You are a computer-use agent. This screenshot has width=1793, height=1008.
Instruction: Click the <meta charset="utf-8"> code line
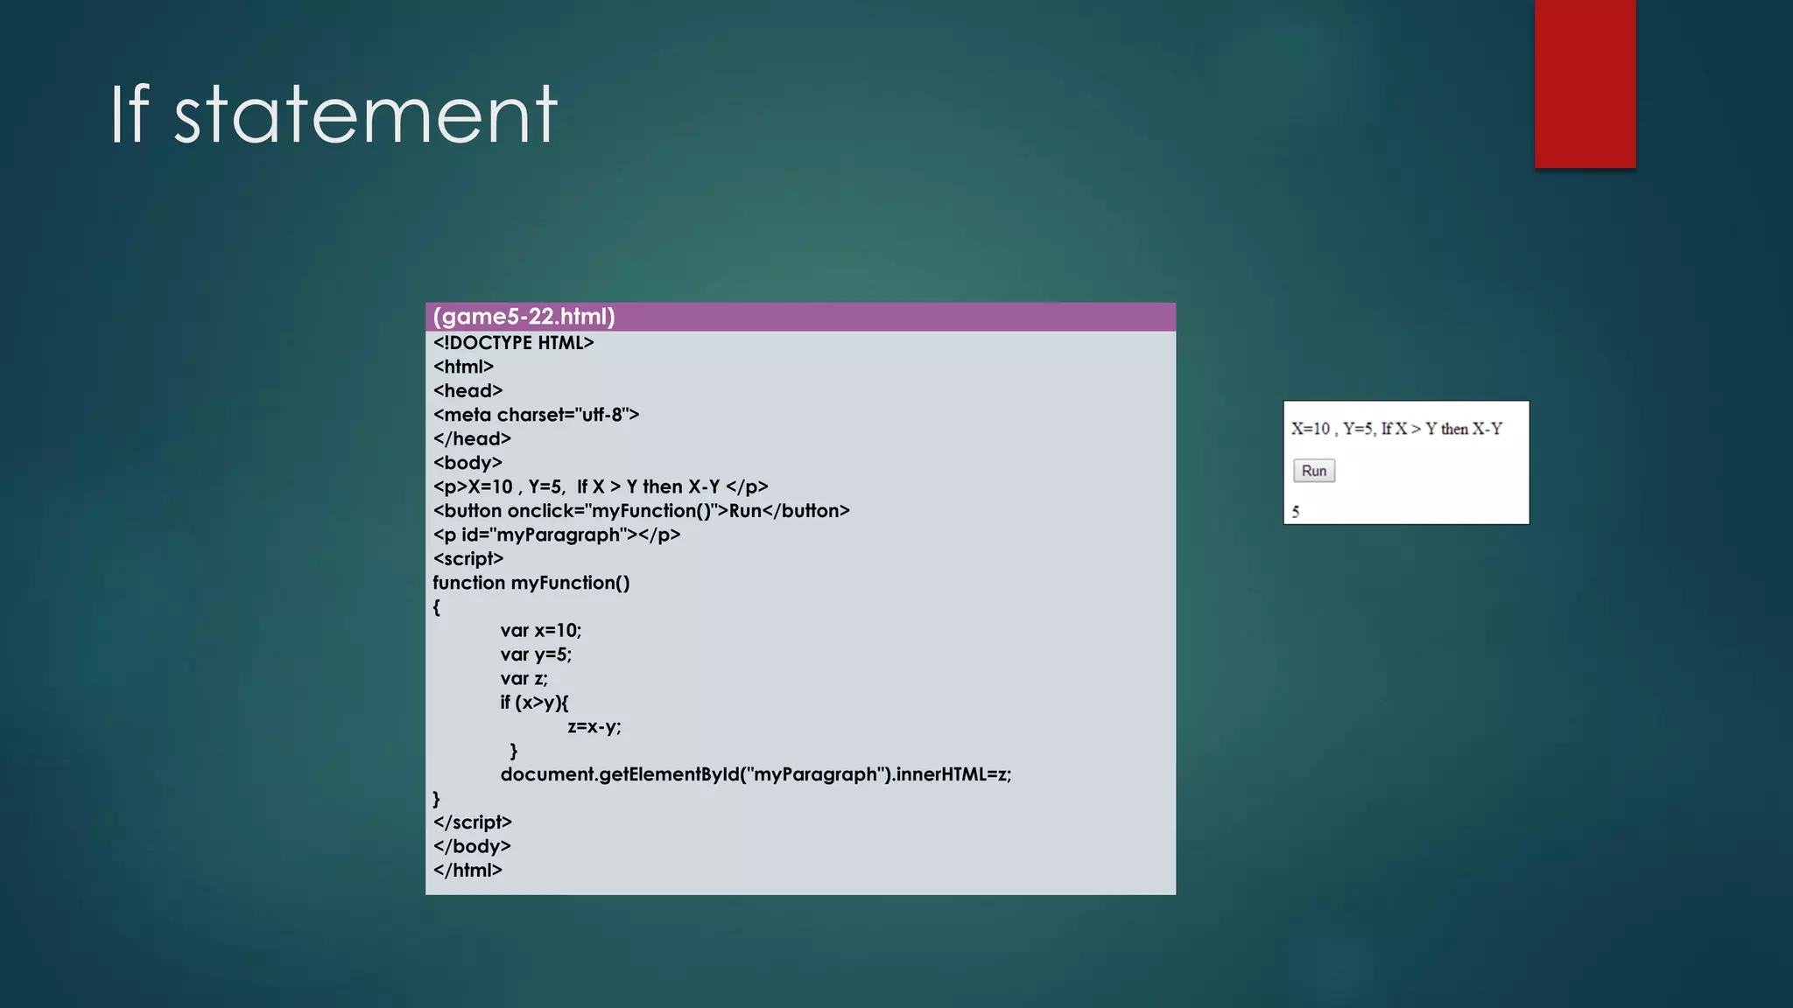click(536, 415)
